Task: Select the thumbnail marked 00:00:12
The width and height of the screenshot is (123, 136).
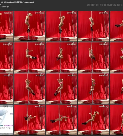Action: tap(93, 57)
